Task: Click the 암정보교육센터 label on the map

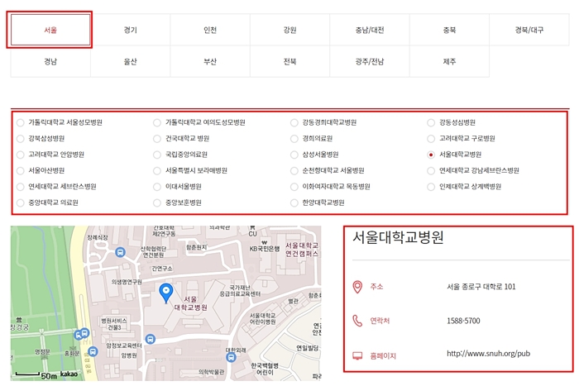Action: (x=124, y=345)
